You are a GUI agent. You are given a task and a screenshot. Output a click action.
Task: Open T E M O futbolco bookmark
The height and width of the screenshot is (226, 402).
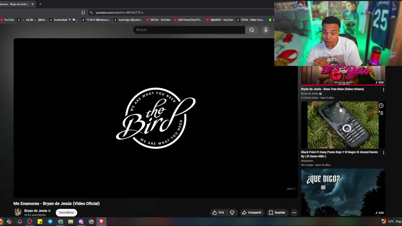(96, 20)
